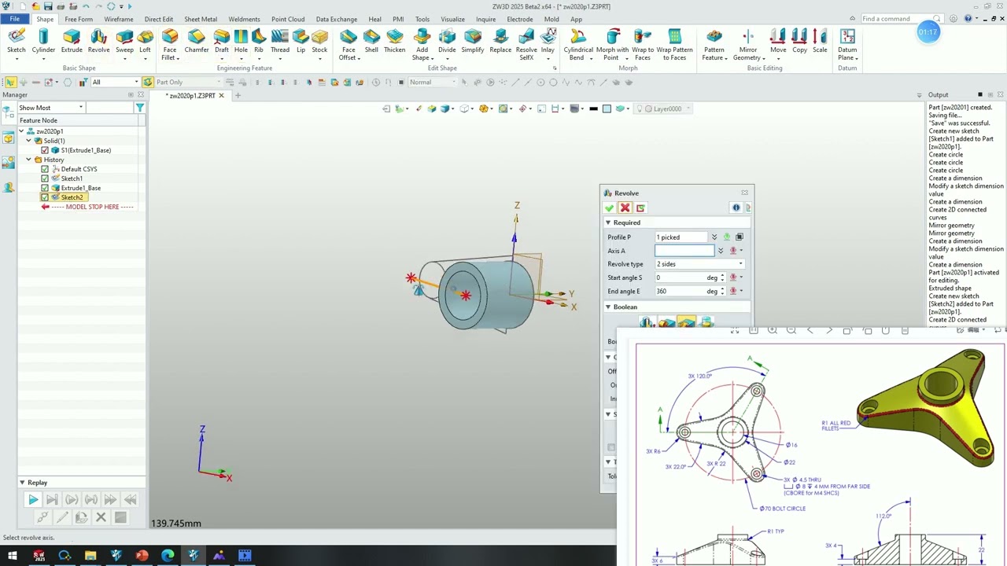Choose the Cylinder shape tool
This screenshot has height=566, width=1007.
(43, 42)
